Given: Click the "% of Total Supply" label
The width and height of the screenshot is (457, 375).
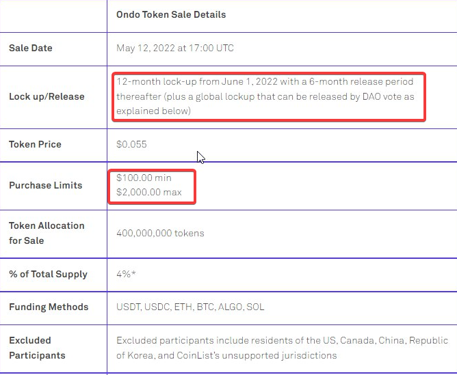Looking at the screenshot, I should tap(48, 275).
